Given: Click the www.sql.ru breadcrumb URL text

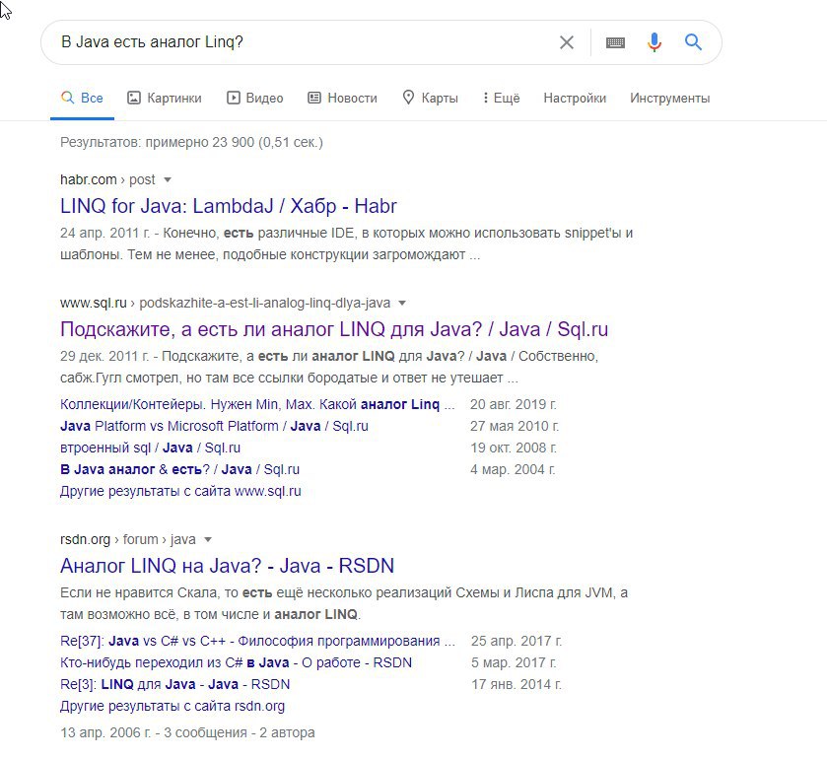Looking at the screenshot, I should (225, 304).
